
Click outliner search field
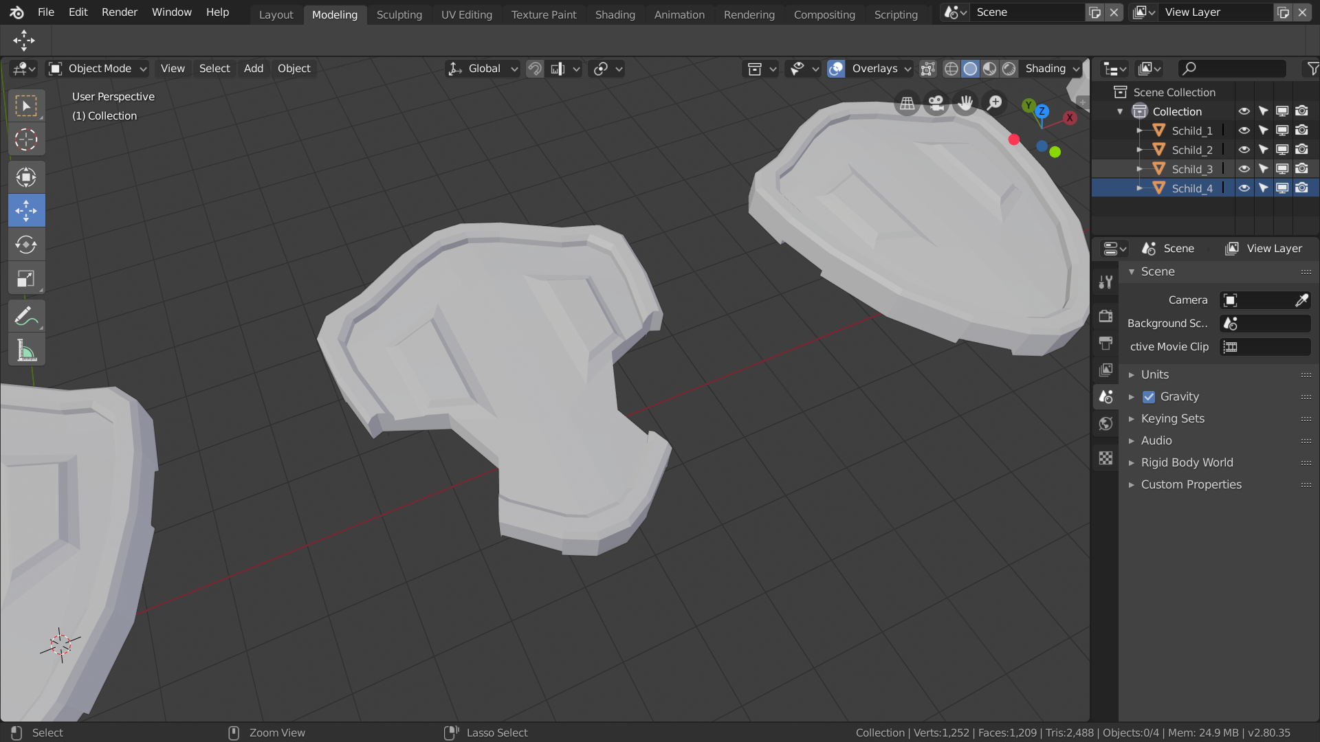[1231, 69]
